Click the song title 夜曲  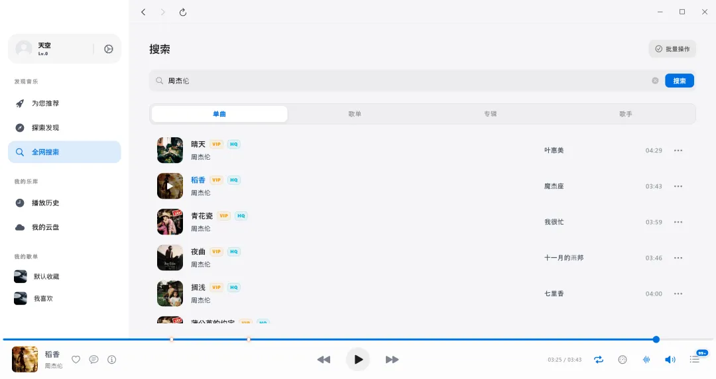[198, 252]
